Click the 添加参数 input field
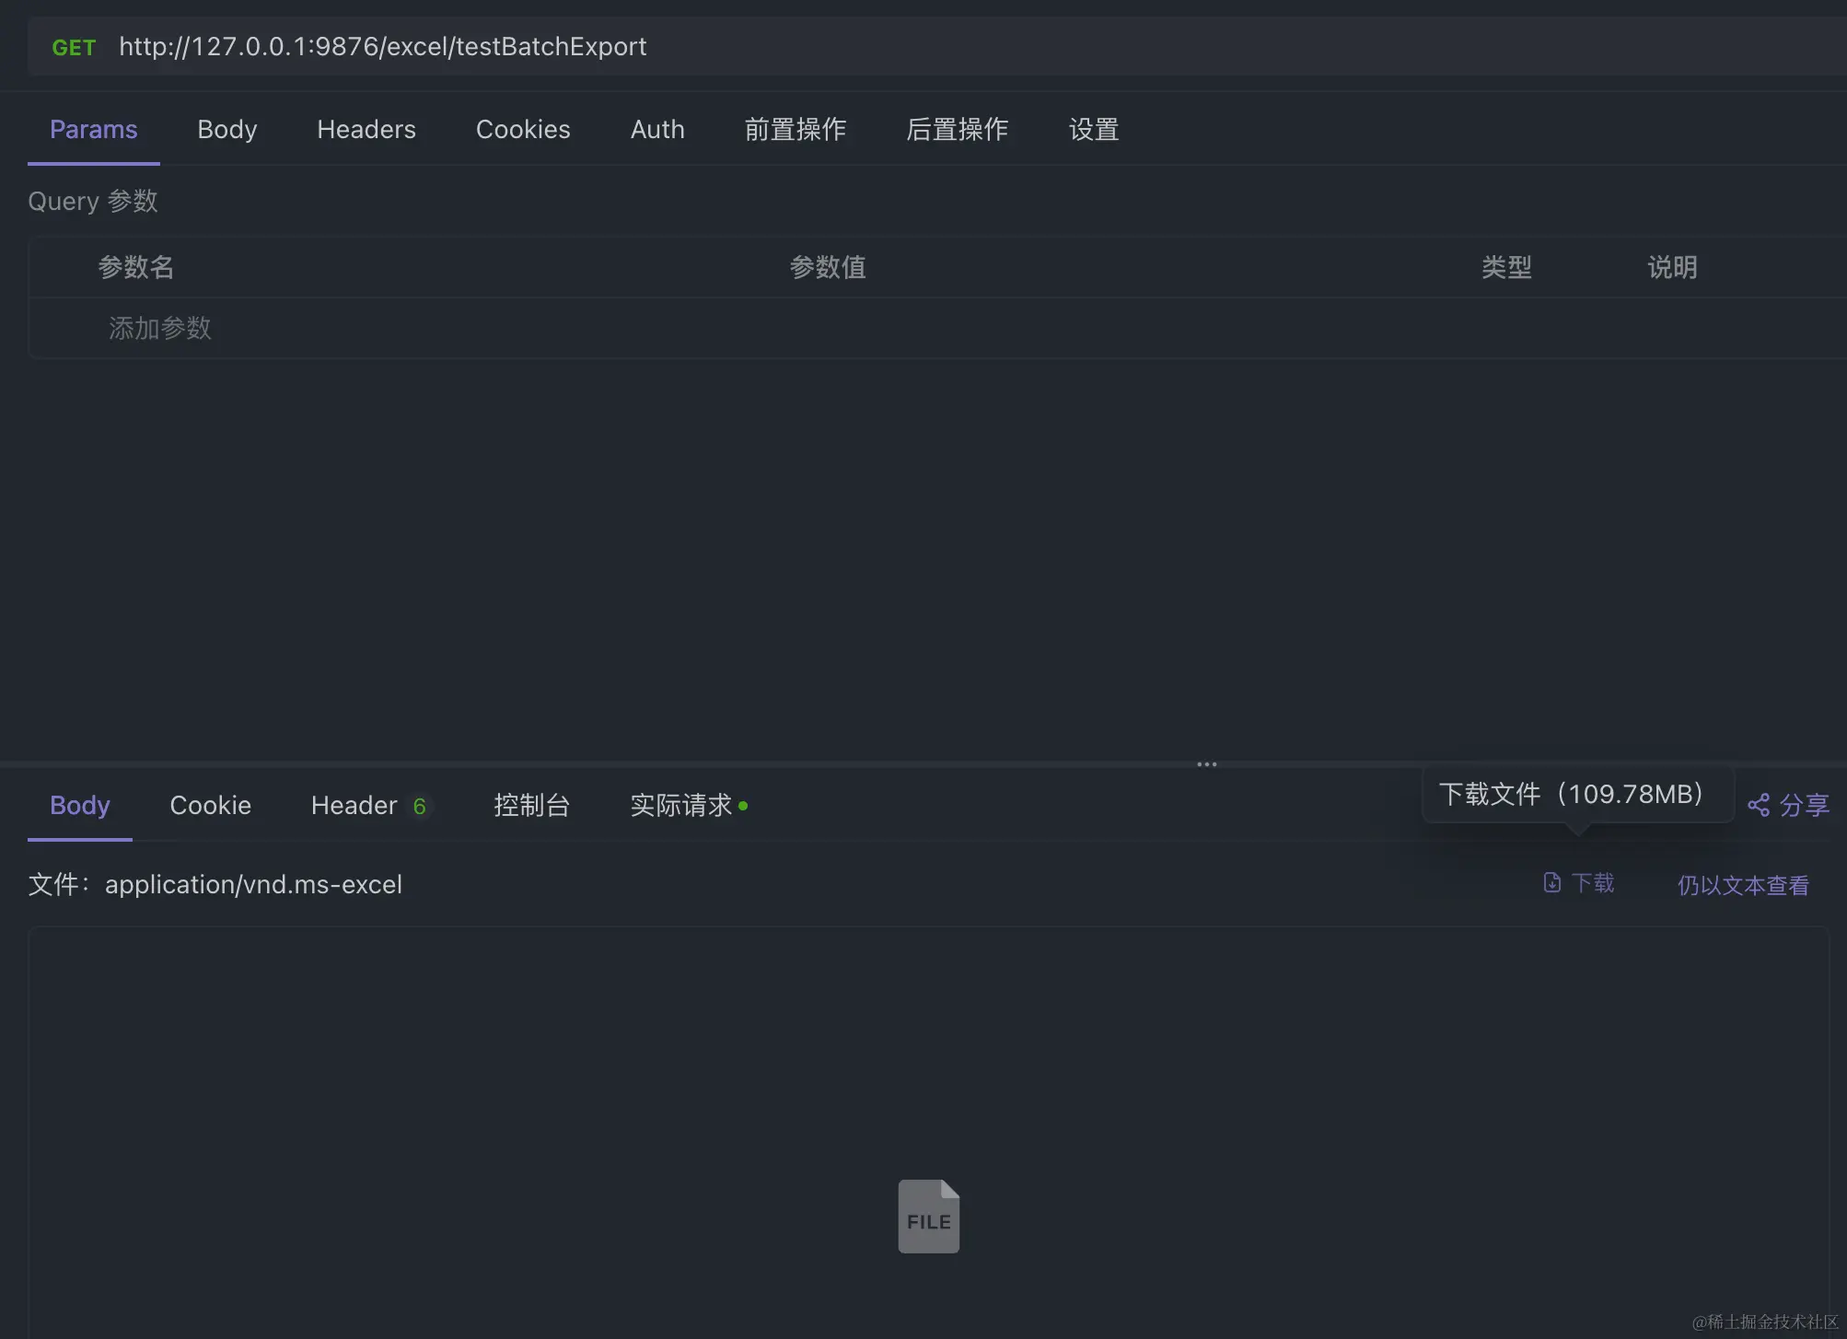This screenshot has height=1339, width=1847. pyautogui.click(x=160, y=329)
